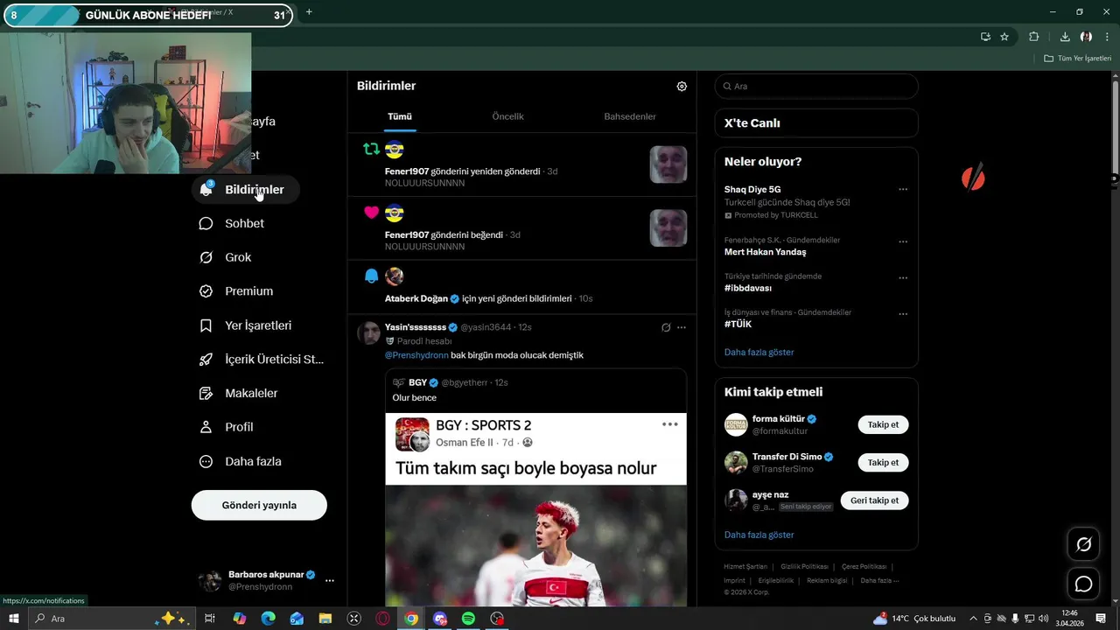The height and width of the screenshot is (630, 1120).
Task: Open more options for #ibbdavası trend
Action: tap(903, 278)
